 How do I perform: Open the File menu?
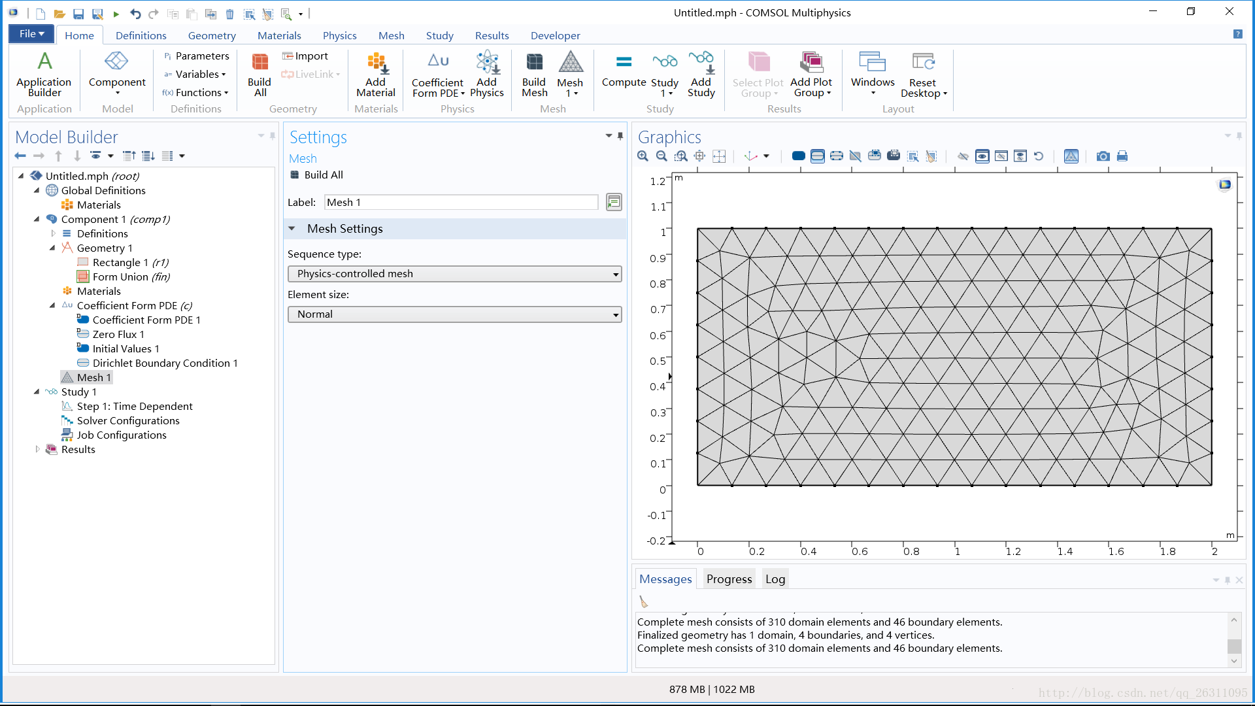(x=31, y=34)
